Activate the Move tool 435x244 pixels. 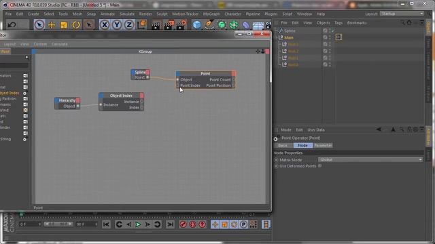(x=52, y=25)
